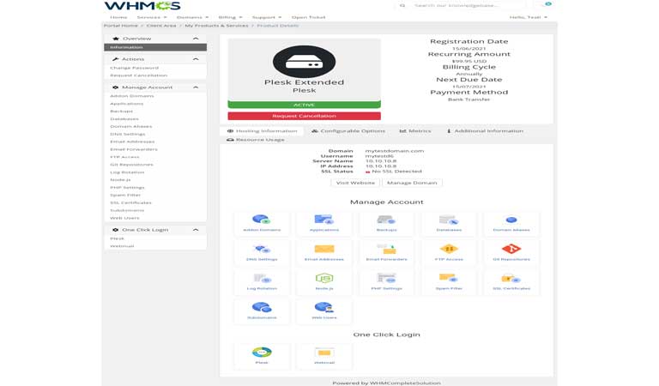Viewport: 659px width, 386px height.
Task: Switch to the Metrics tab
Action: (x=415, y=131)
